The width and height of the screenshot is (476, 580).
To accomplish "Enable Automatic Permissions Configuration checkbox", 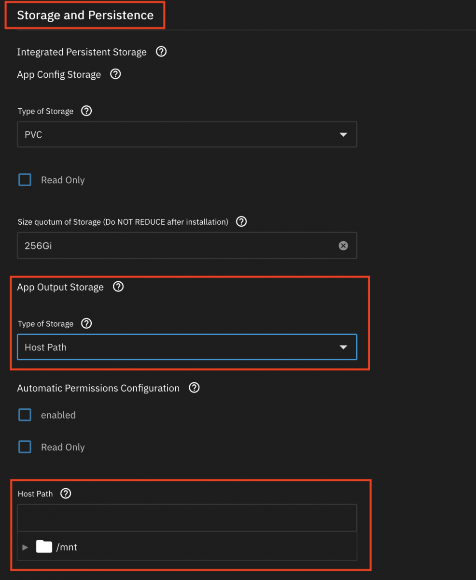I will [x=25, y=415].
